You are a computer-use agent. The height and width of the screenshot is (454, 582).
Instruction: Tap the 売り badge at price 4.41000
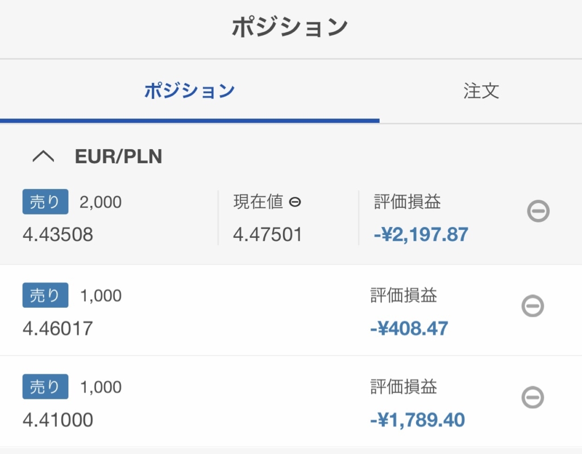(45, 387)
